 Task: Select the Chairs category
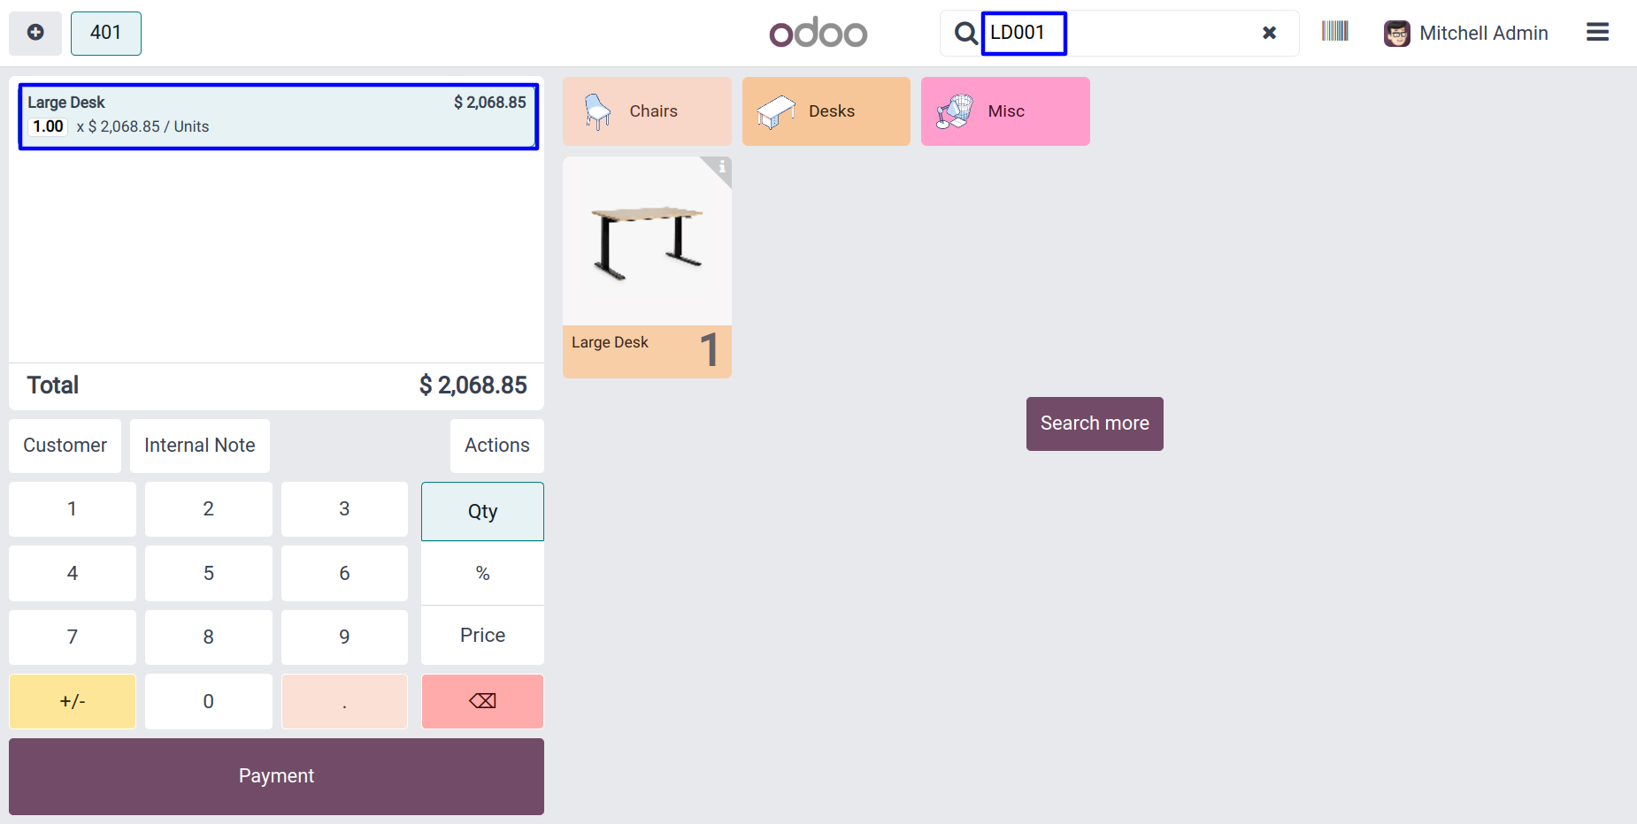(647, 111)
